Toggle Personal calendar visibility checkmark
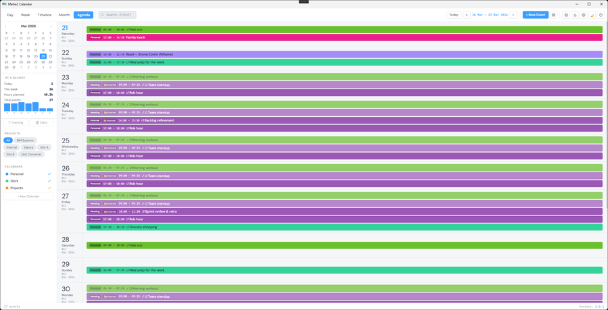 (49, 174)
